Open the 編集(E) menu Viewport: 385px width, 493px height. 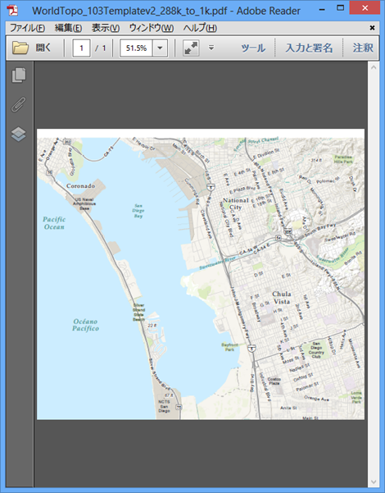click(68, 28)
